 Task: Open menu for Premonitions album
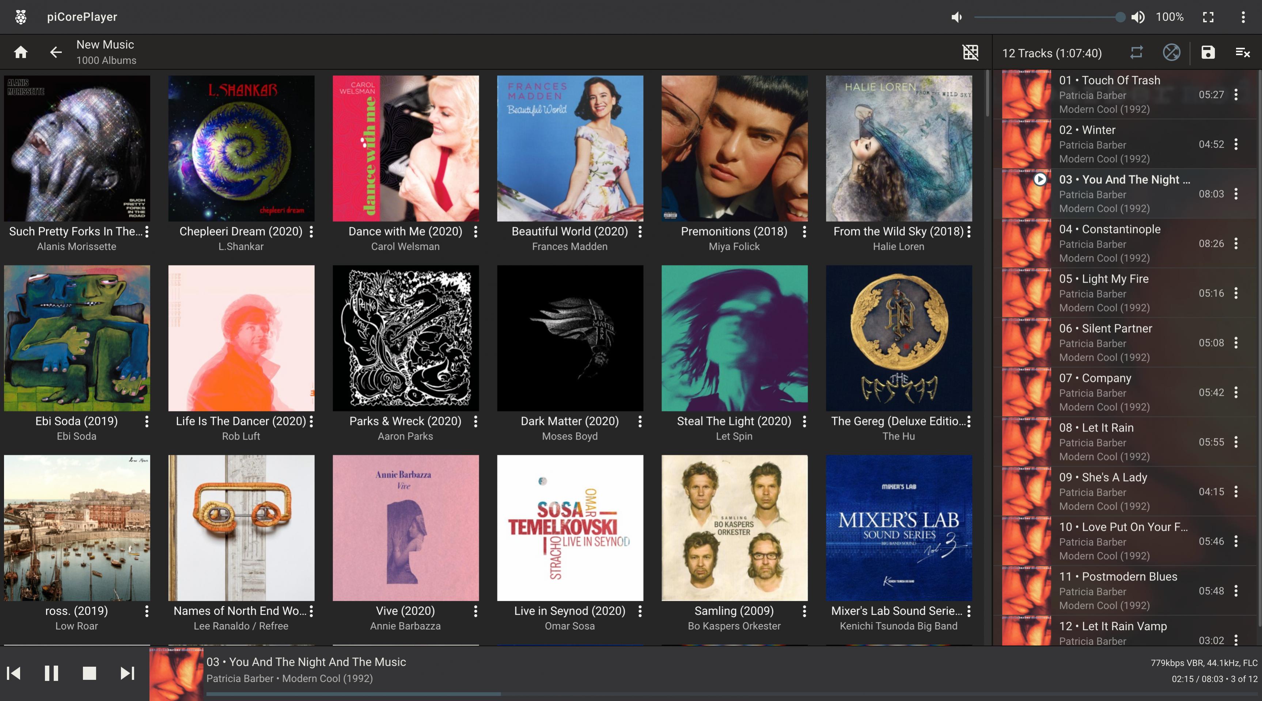(x=804, y=231)
